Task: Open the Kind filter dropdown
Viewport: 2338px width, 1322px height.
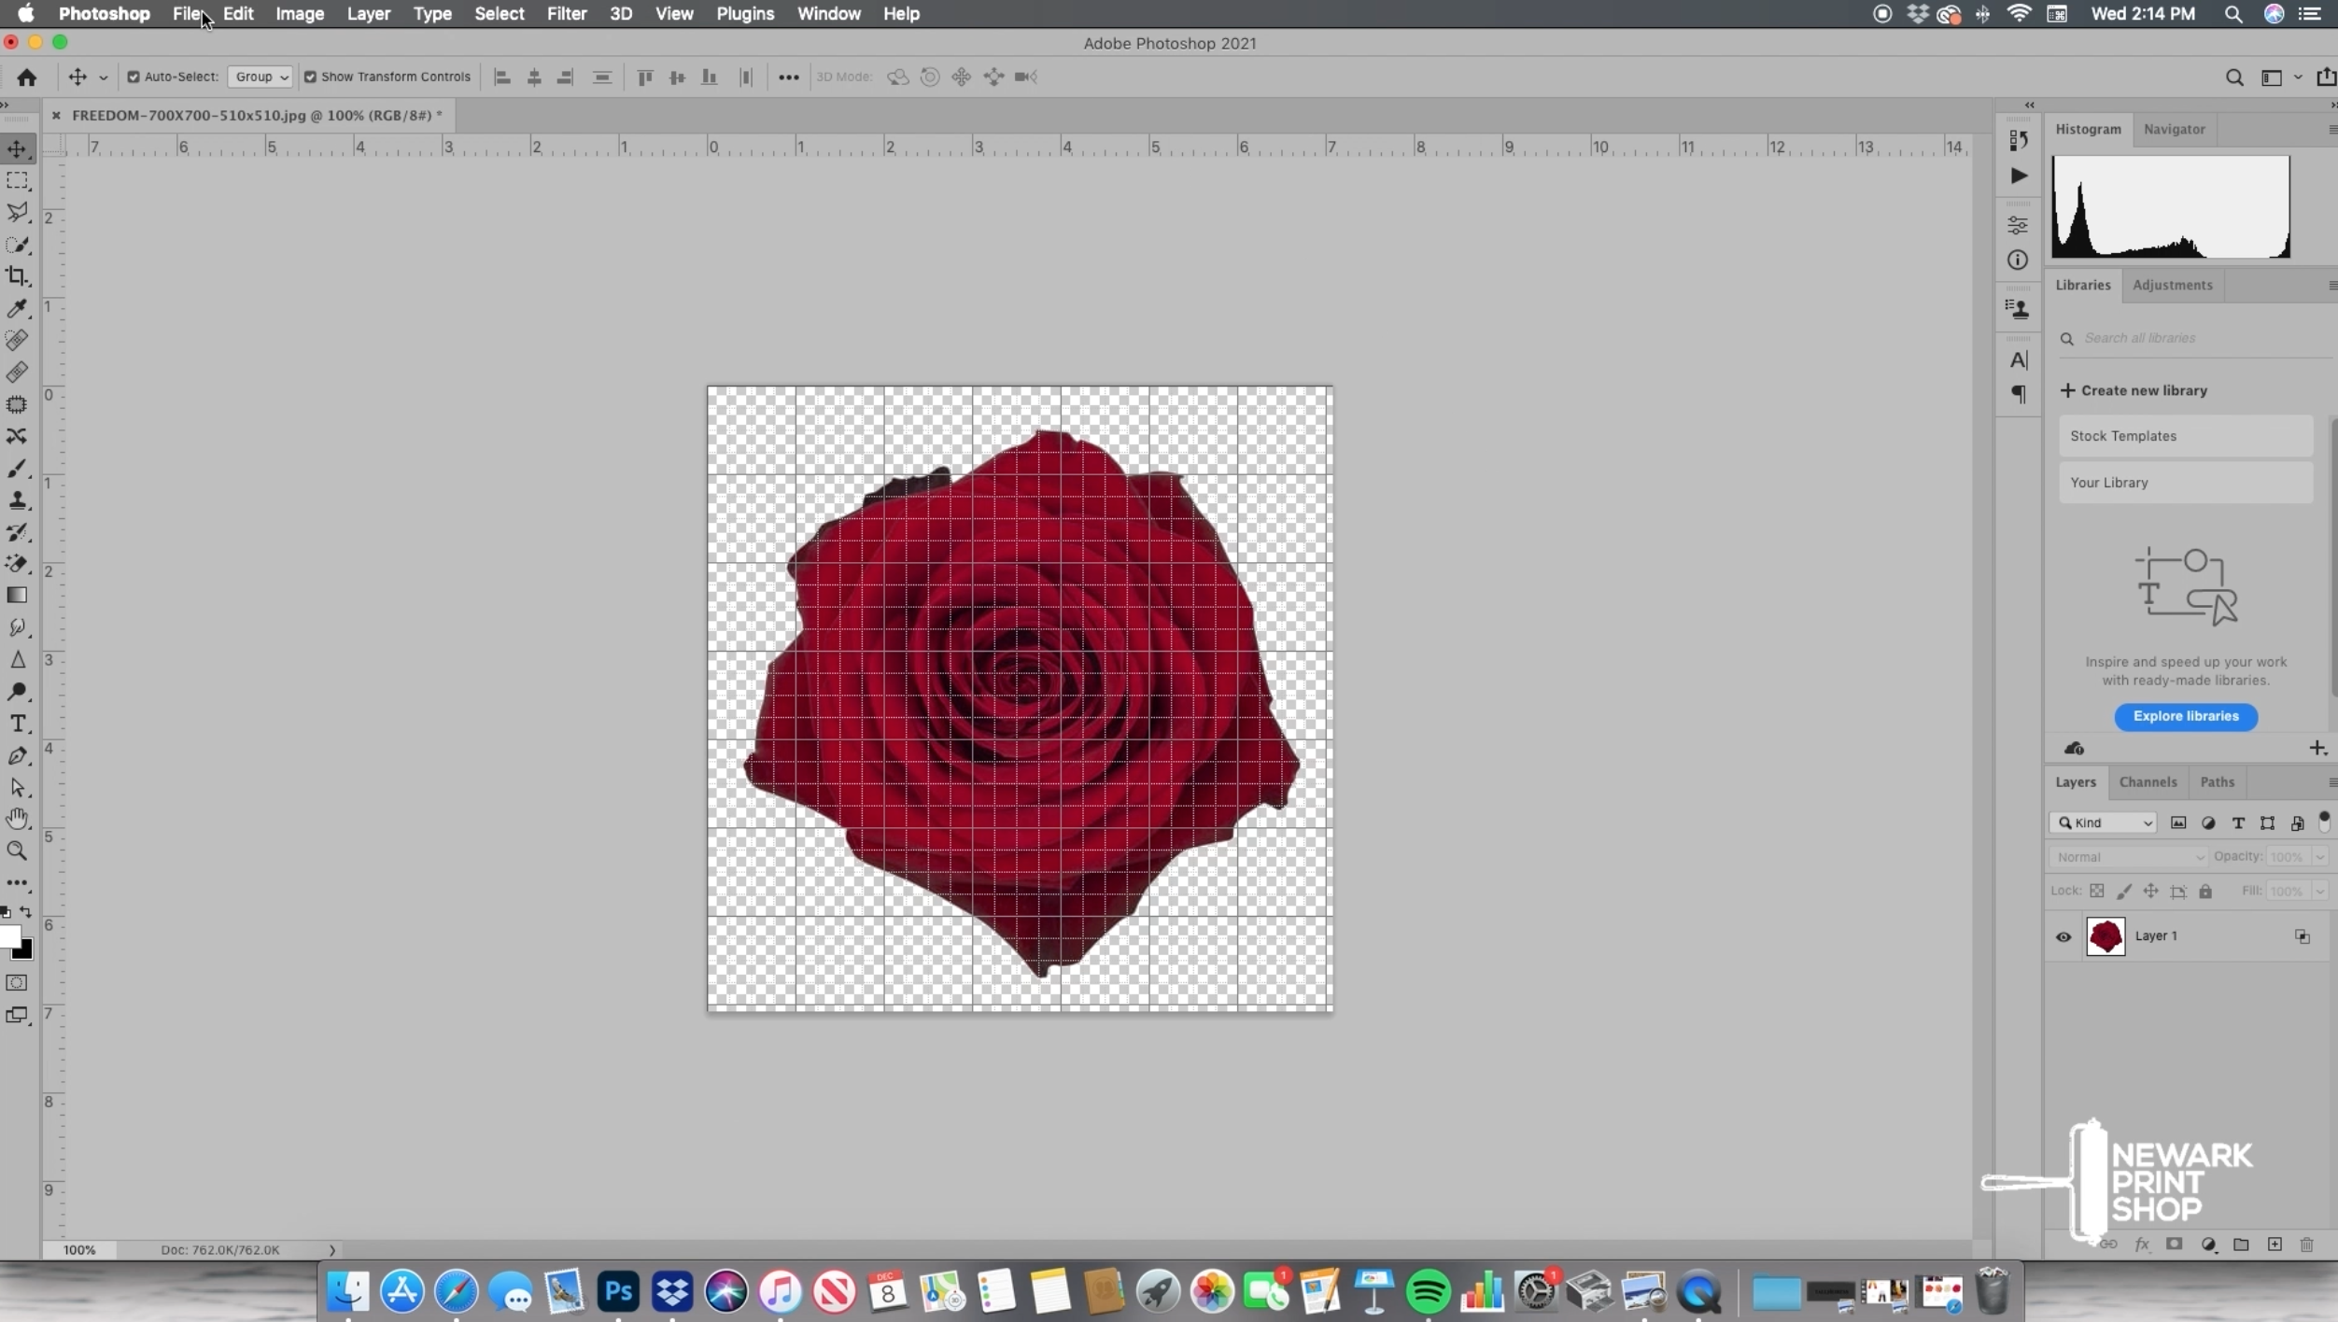Action: click(x=2105, y=823)
